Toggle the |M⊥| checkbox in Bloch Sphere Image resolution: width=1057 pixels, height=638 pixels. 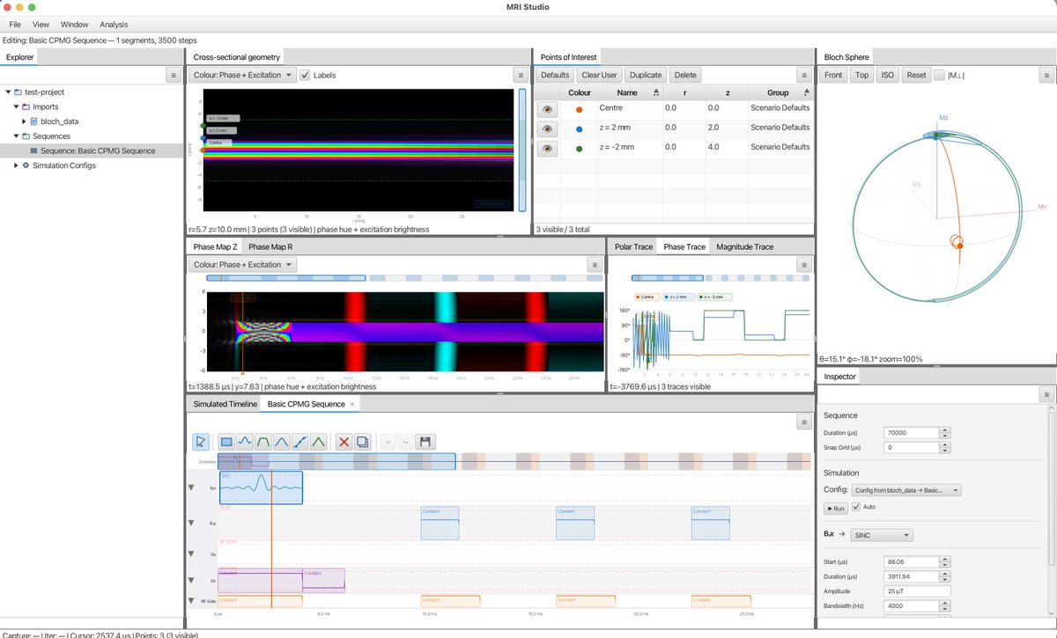coord(939,76)
